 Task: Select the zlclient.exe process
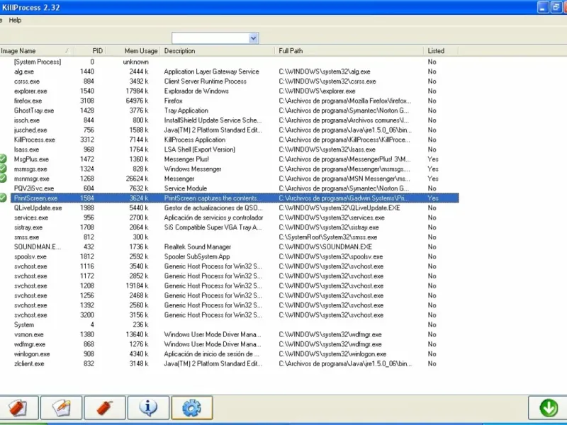tap(29, 364)
